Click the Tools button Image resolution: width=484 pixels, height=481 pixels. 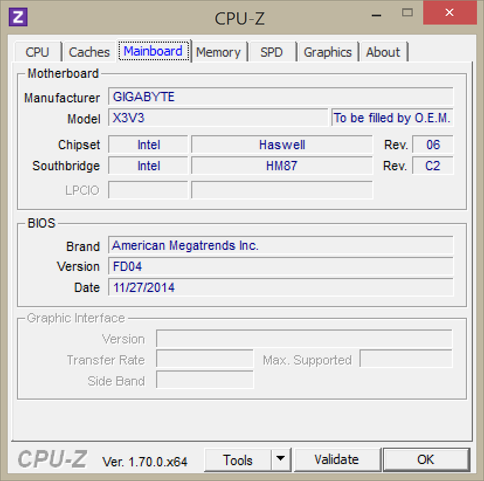tap(238, 459)
